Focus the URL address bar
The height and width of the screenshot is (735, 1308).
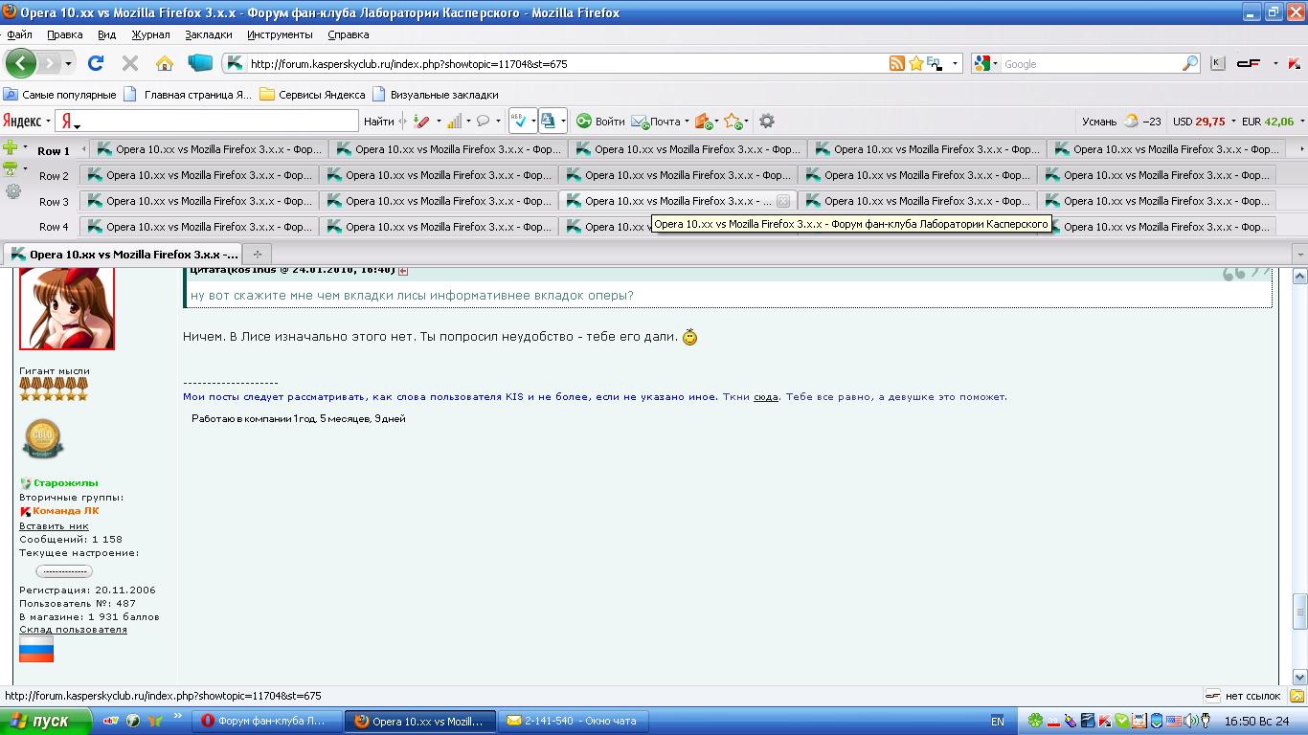coord(567,64)
